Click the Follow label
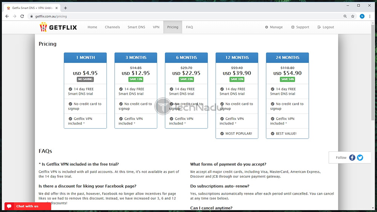 pyautogui.click(x=341, y=157)
